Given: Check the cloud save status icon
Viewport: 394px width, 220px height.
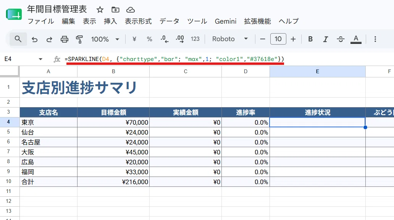Looking at the screenshot, I should point(131,10).
